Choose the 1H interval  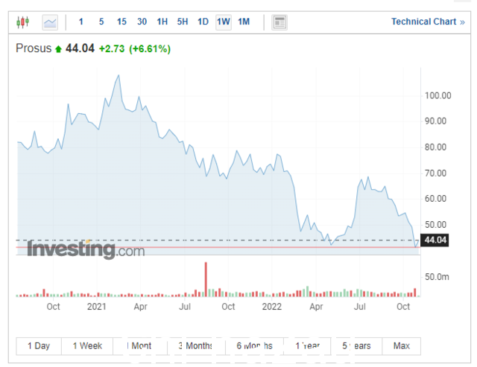tap(162, 22)
